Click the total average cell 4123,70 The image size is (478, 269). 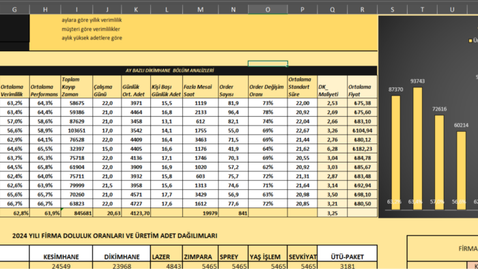click(x=136, y=213)
